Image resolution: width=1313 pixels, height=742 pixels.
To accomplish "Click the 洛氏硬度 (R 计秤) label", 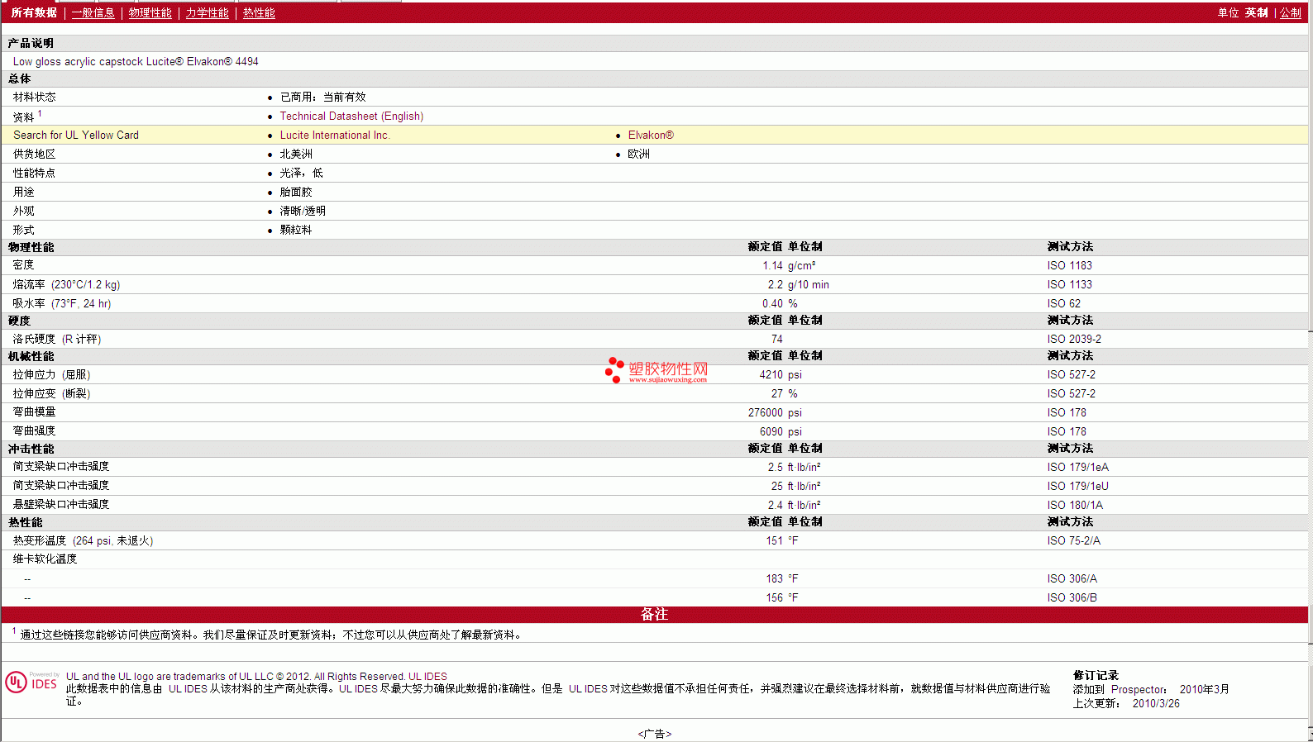I will point(57,340).
